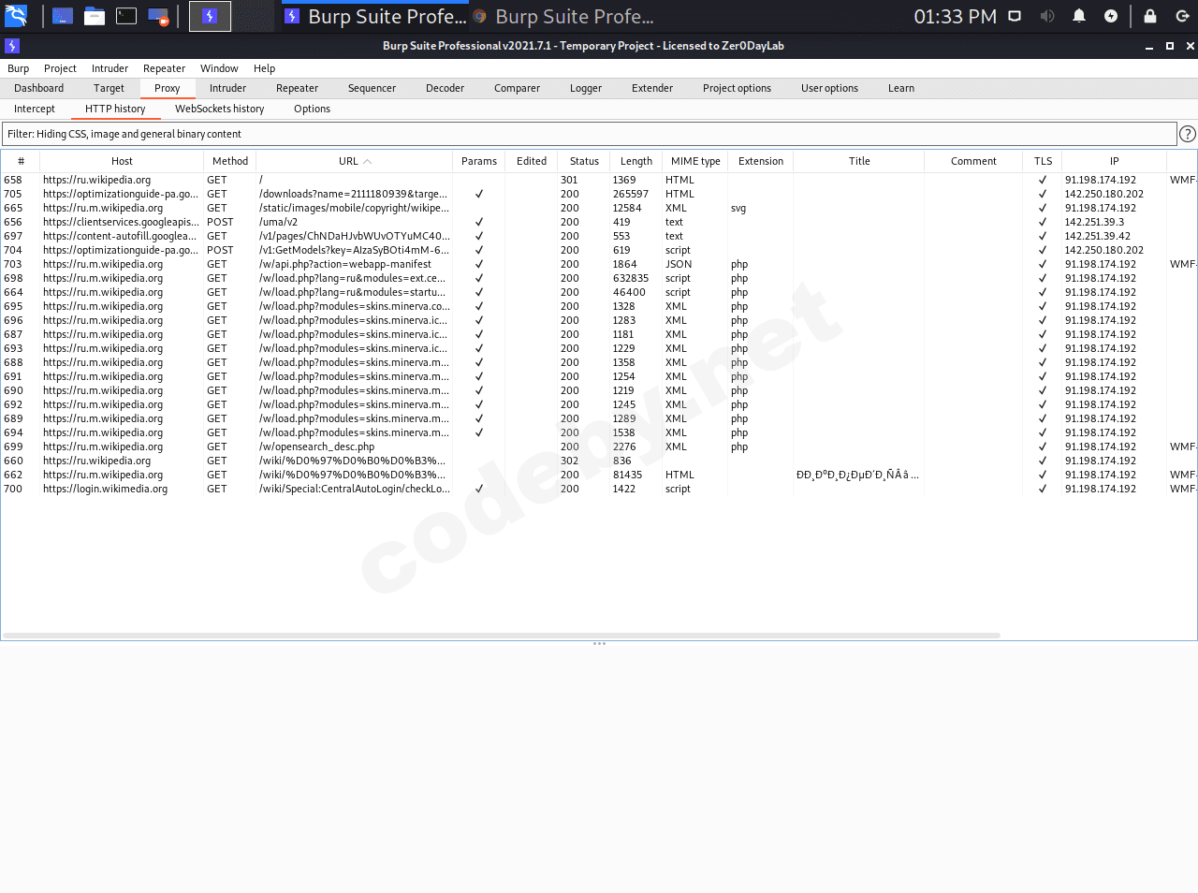Screen dimensions: 1198x893
Task: Sort by the IP column header
Action: [x=1114, y=161]
